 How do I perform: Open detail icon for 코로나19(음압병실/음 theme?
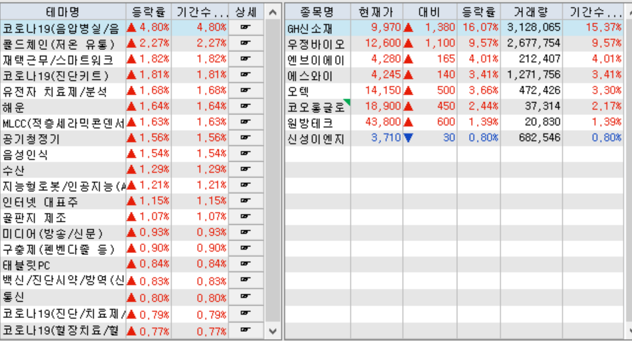tap(246, 28)
